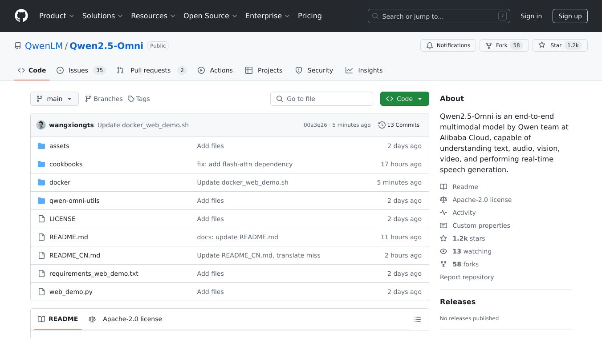Expand the main branch dropdown
This screenshot has height=338, width=602.
point(54,99)
